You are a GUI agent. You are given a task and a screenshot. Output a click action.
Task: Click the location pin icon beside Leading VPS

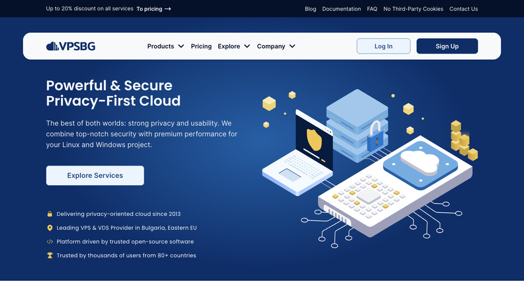(x=50, y=228)
